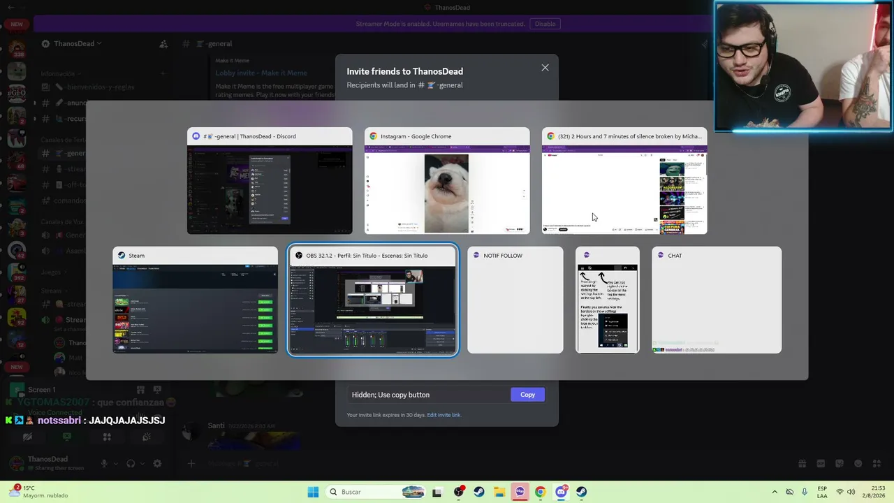
Task: Toggle screen sharing in voice panel
Action: click(67, 437)
